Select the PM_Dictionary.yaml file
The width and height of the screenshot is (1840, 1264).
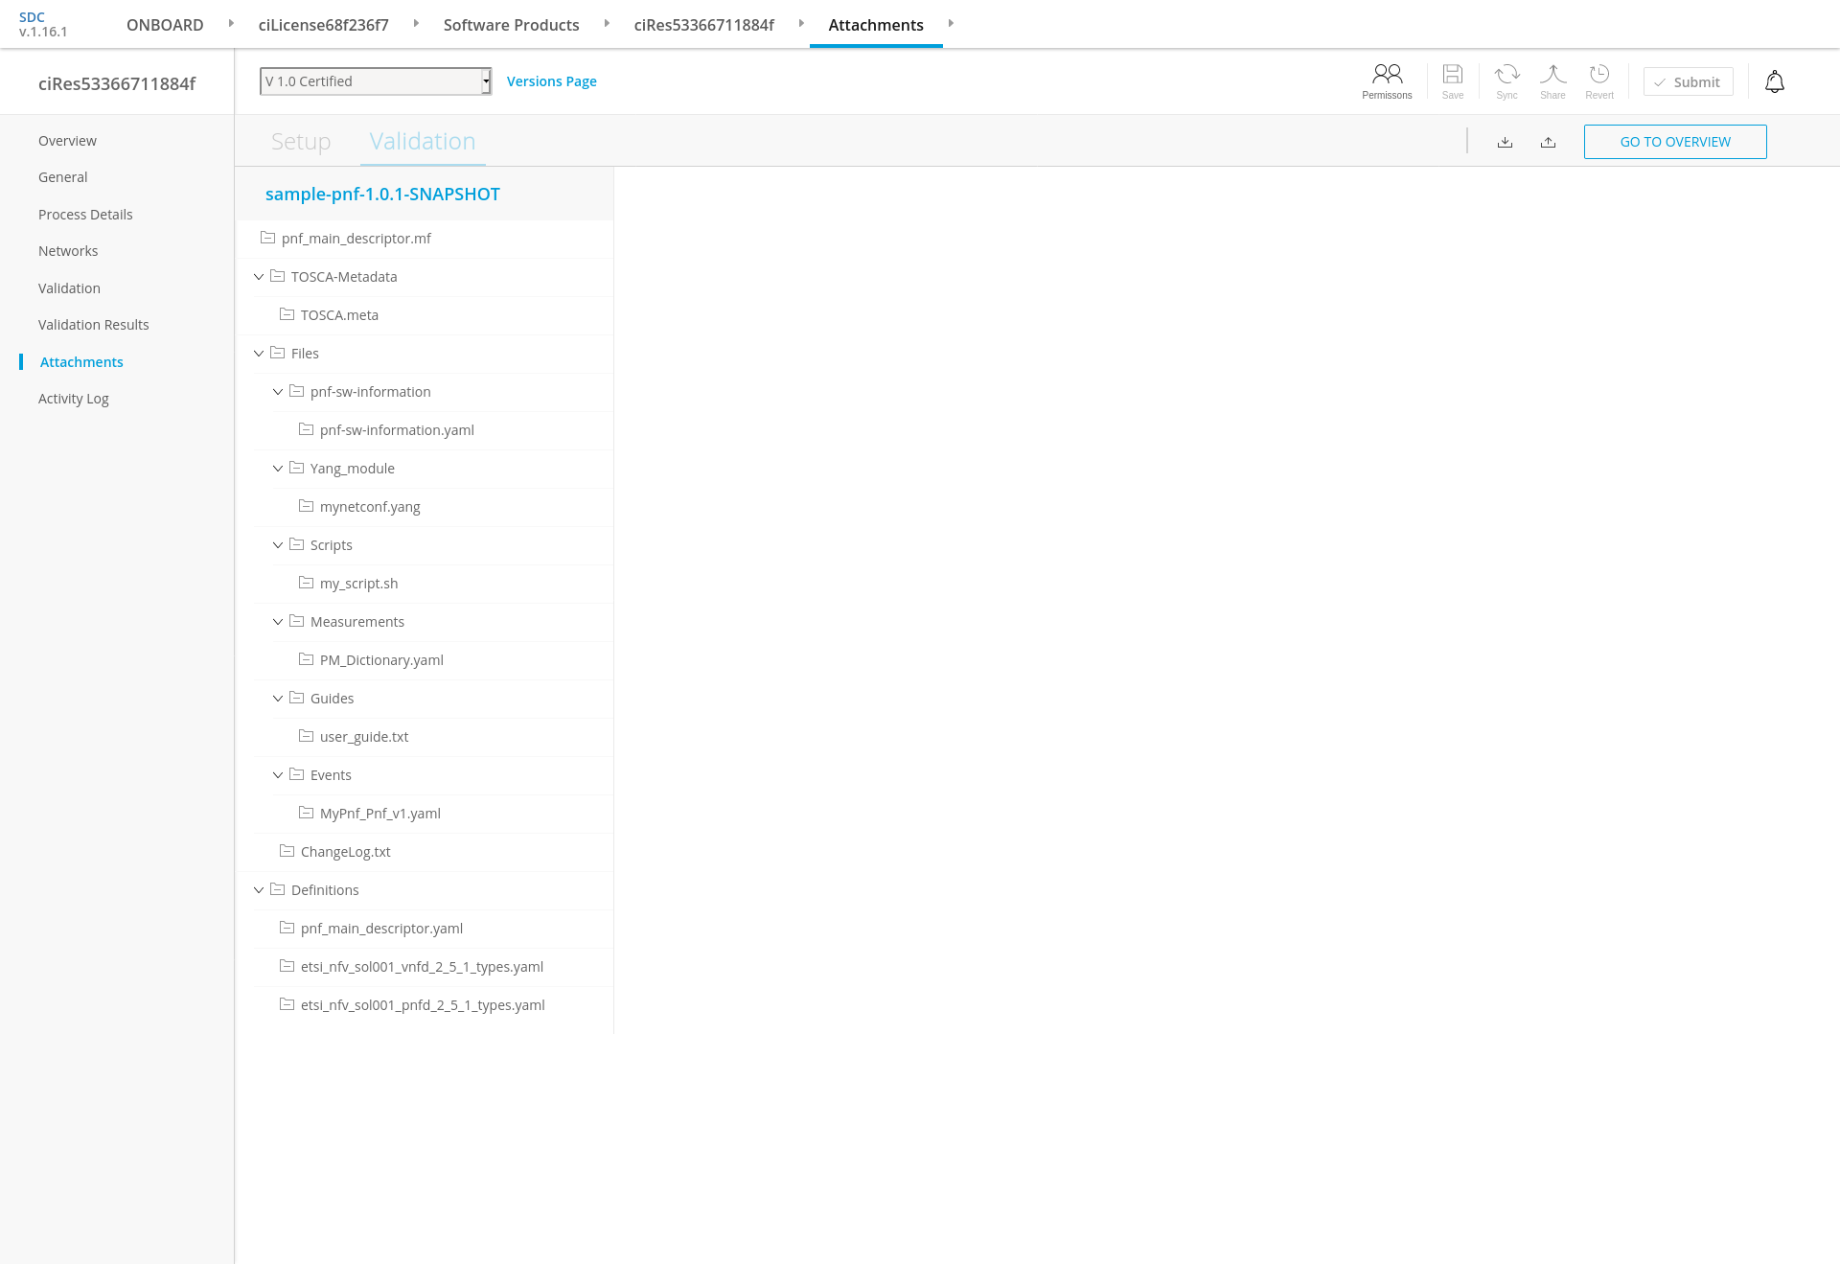coord(381,660)
